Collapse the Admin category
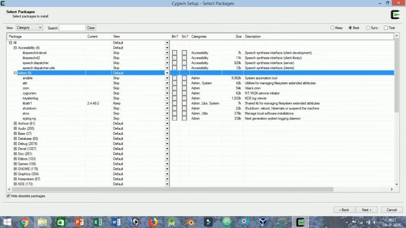The width and height of the screenshot is (406, 228). 15,73
